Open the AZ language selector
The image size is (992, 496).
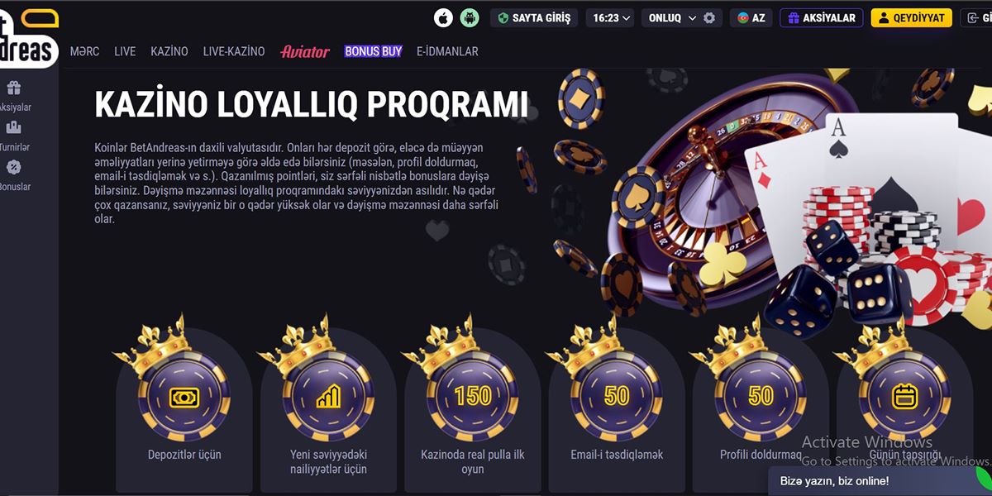(x=751, y=18)
